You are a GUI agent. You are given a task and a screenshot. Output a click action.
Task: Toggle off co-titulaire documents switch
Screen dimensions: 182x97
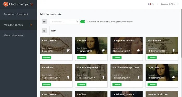pos(84,22)
